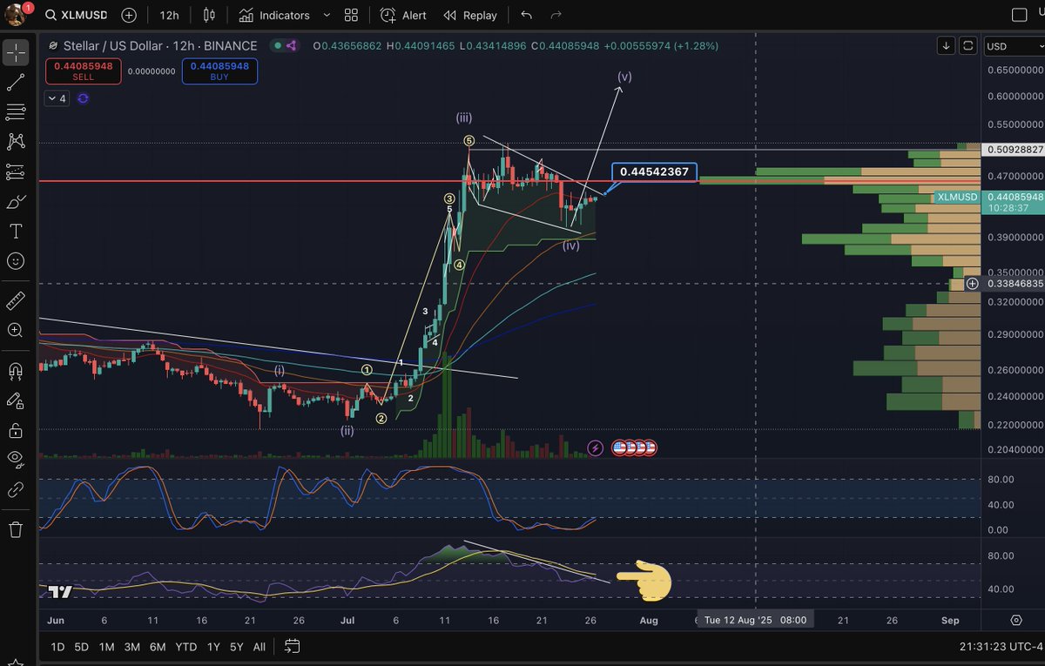The image size is (1045, 666).
Task: Select the (v) wave label on chart
Action: [625, 77]
